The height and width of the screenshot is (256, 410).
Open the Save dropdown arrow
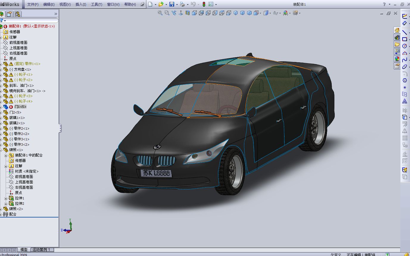click(x=177, y=4)
